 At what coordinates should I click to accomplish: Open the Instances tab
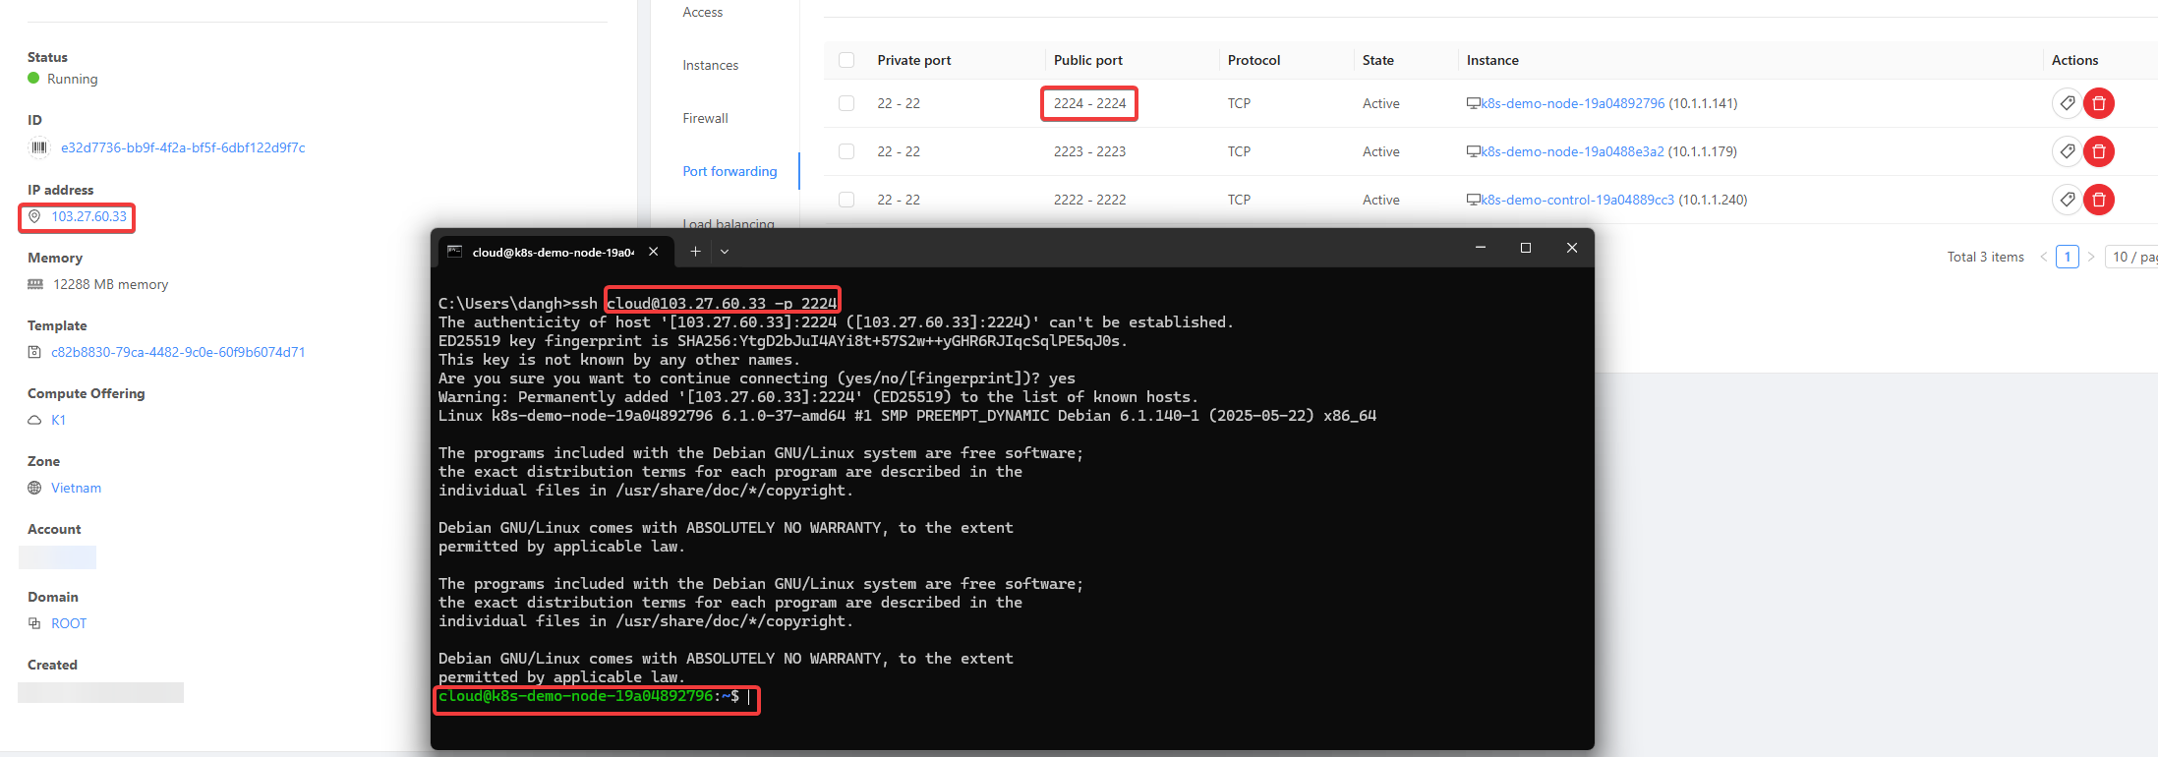(710, 65)
